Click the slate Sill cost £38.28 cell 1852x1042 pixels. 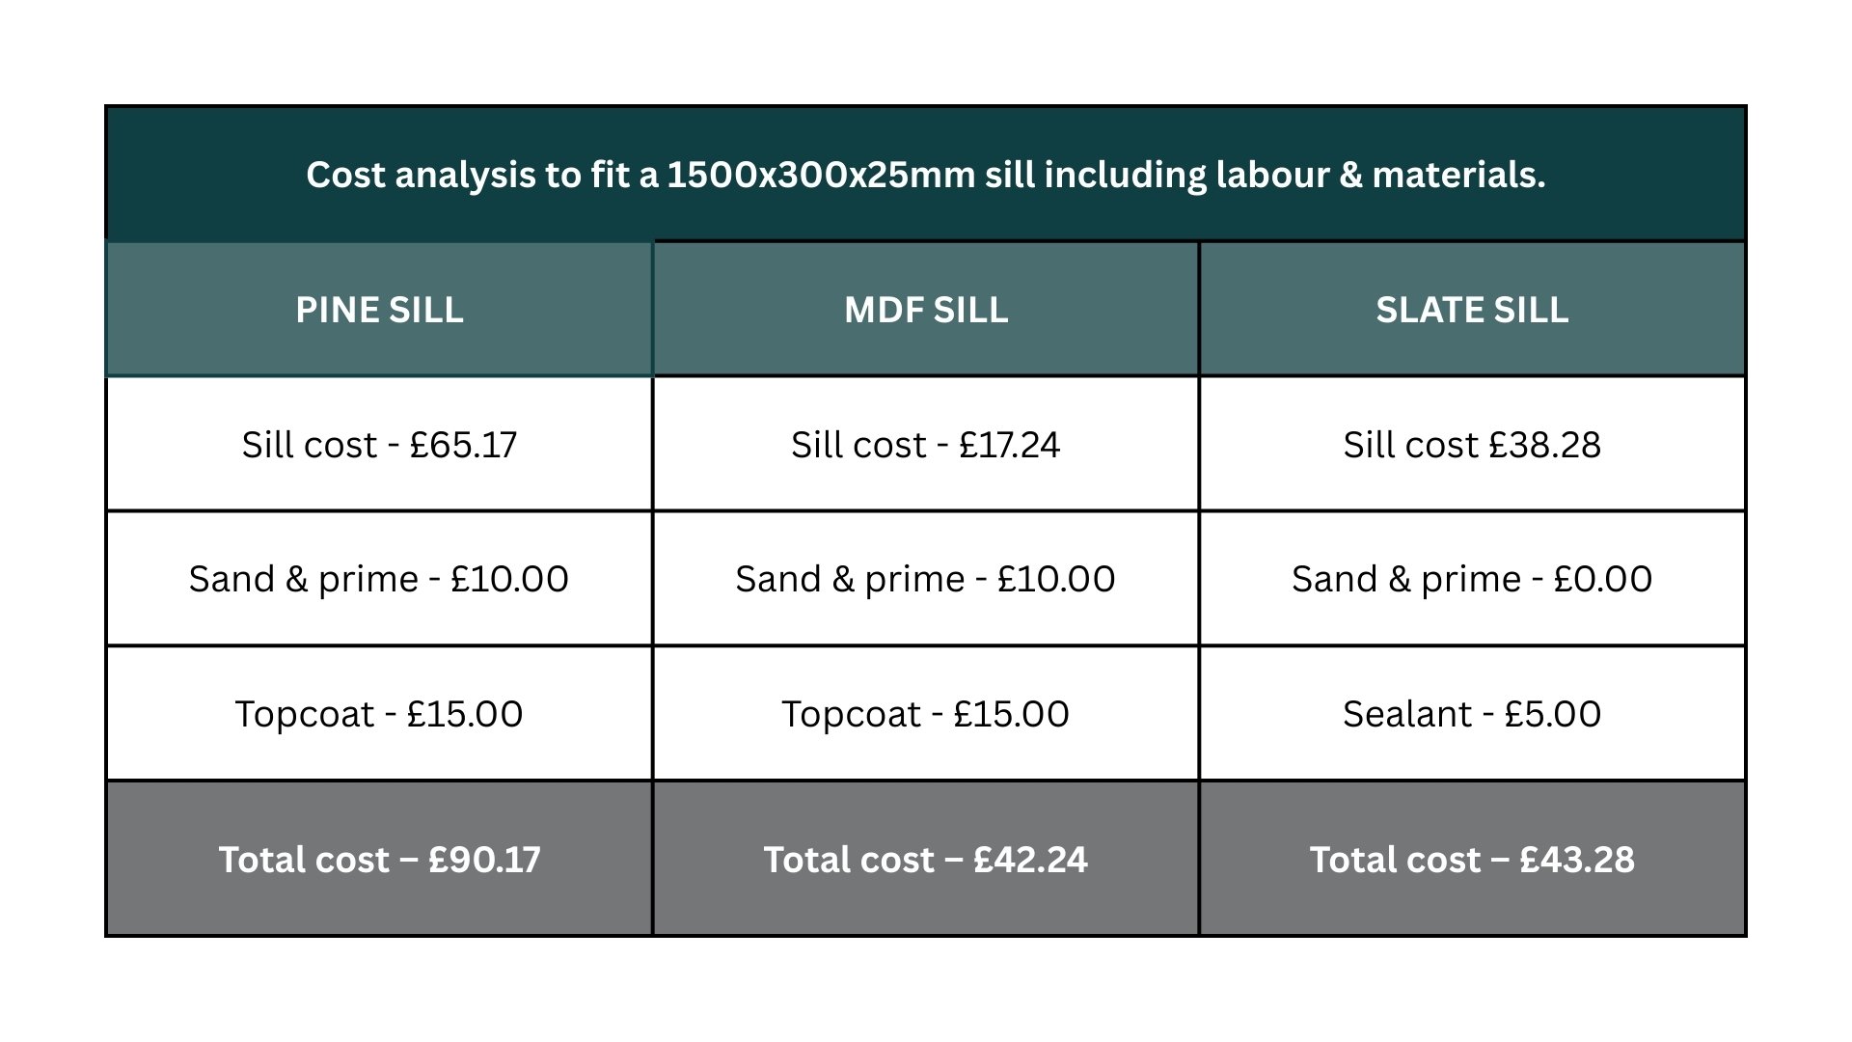click(x=1472, y=444)
